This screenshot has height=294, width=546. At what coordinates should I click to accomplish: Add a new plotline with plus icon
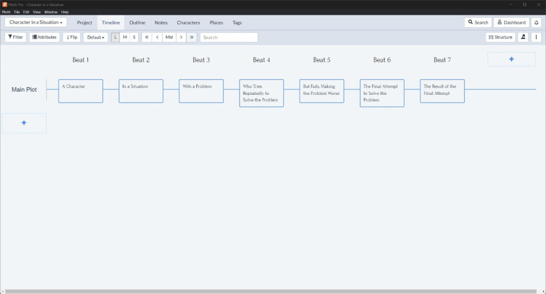pos(24,123)
